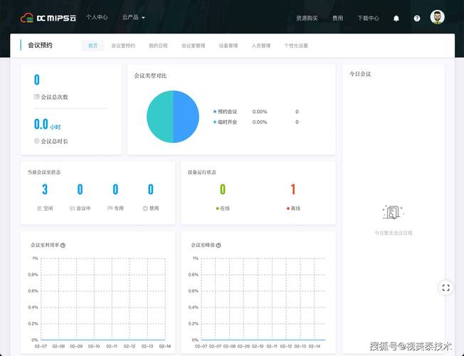464x356 pixels.
Task: Click the 会议中 status icon
Action: (72, 208)
